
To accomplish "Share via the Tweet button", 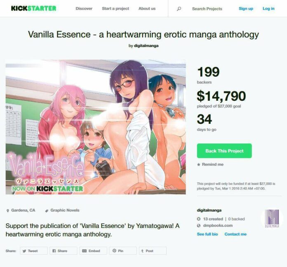I will pos(34,251).
